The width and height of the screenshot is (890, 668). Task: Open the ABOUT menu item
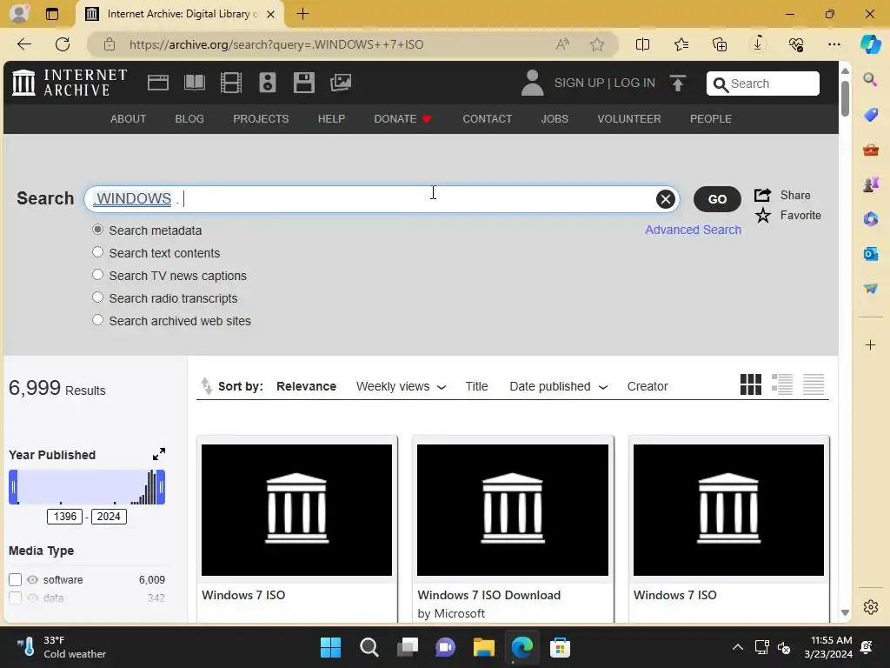128,118
